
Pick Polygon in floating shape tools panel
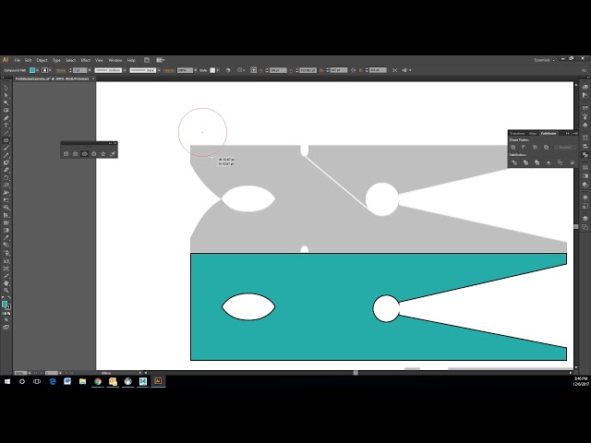(x=94, y=154)
